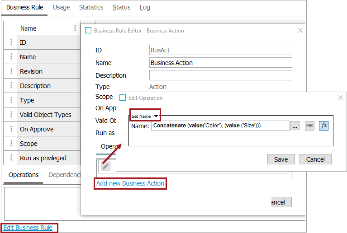Click the fx function editor icon

point(323,126)
